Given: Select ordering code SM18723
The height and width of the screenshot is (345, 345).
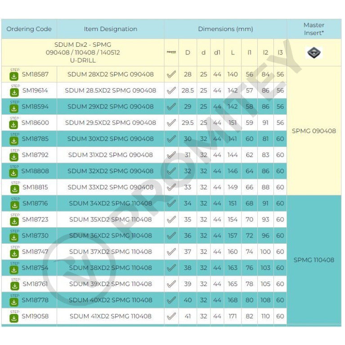Looking at the screenshot, I should [35, 220].
